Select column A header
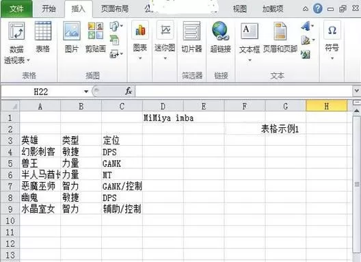This screenshot has height=262, width=361. 40,106
